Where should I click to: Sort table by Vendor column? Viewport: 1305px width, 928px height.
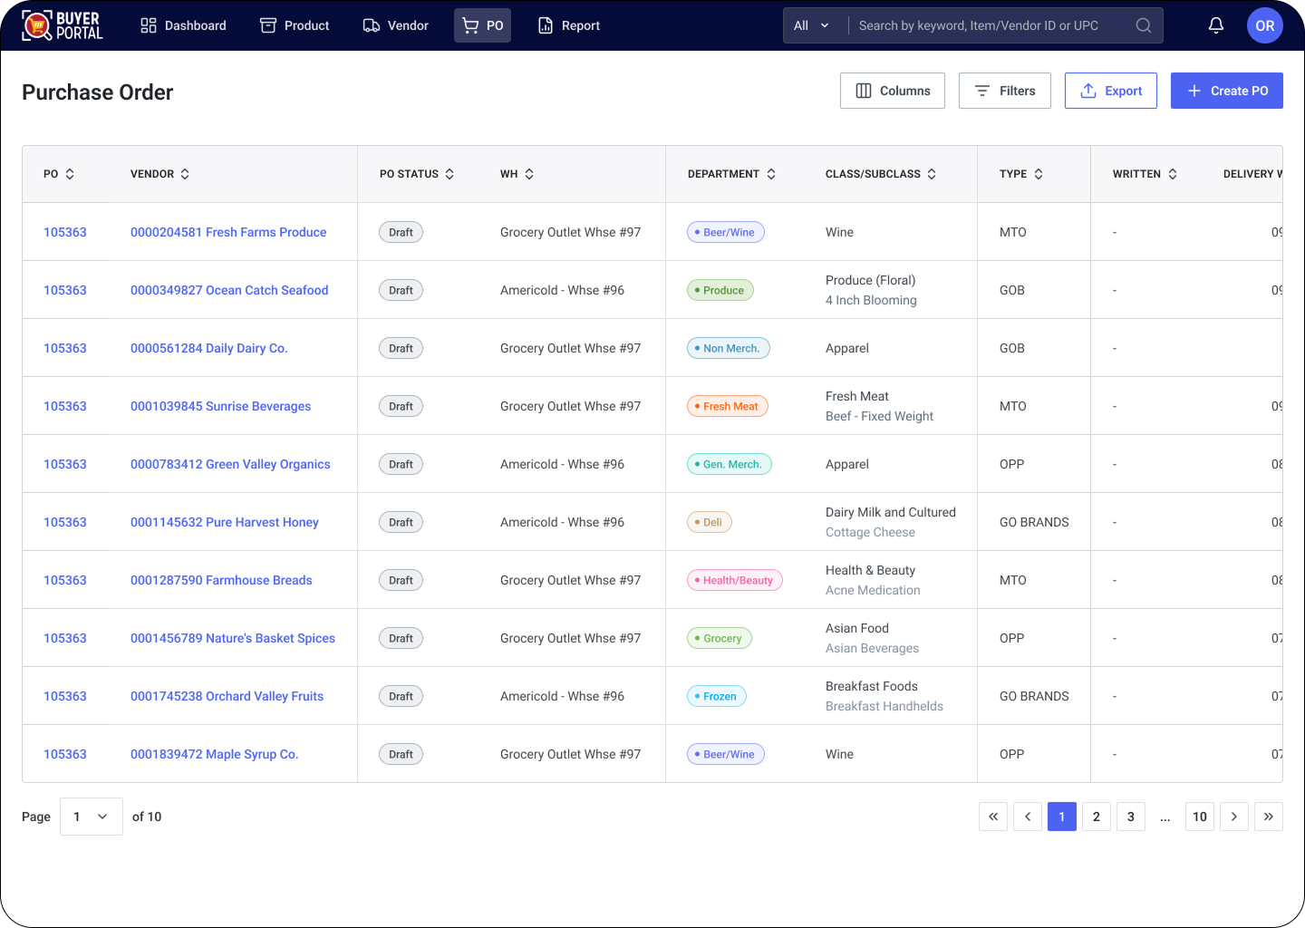tap(185, 174)
